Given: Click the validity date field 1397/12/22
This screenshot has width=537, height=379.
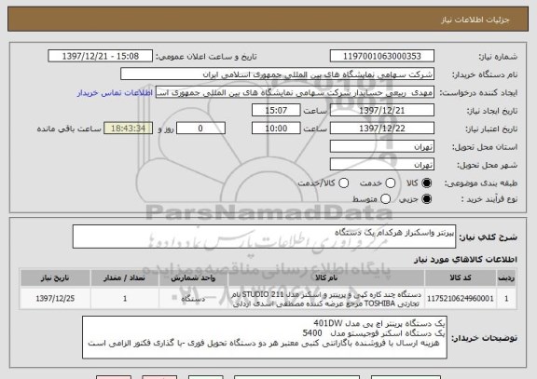Looking at the screenshot, I should (382, 129).
